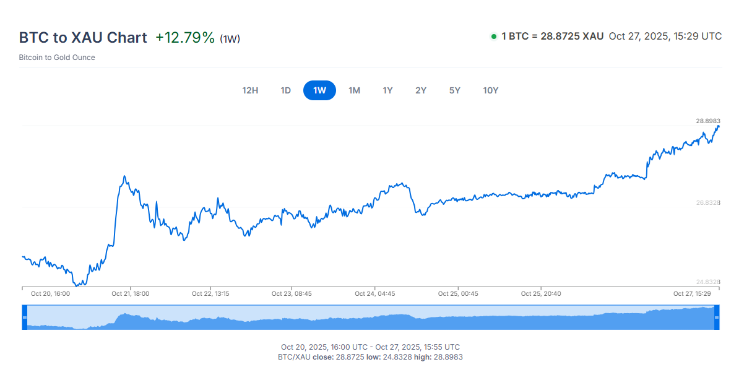Click the right navigator range handle

[717, 317]
